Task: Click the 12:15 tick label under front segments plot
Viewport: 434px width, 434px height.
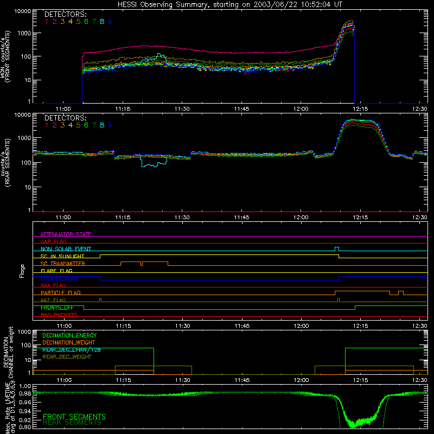Action: tap(360, 109)
